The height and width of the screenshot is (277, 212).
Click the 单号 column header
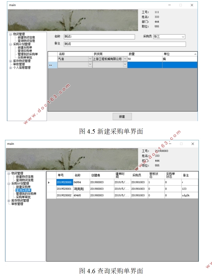[x=64, y=175]
